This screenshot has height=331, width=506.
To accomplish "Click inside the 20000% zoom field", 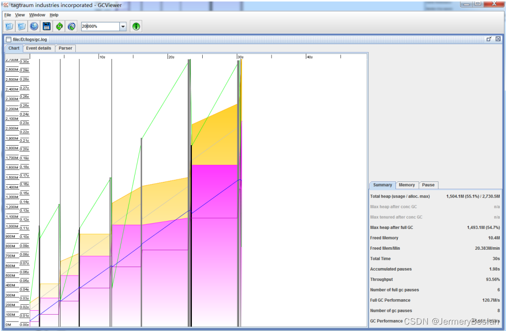I will point(101,26).
